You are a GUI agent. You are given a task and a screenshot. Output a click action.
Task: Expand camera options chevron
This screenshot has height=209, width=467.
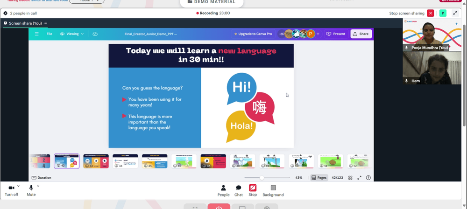18,186
